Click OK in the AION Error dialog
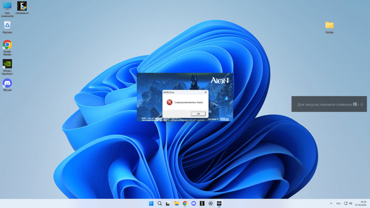The width and height of the screenshot is (370, 208). [x=198, y=114]
